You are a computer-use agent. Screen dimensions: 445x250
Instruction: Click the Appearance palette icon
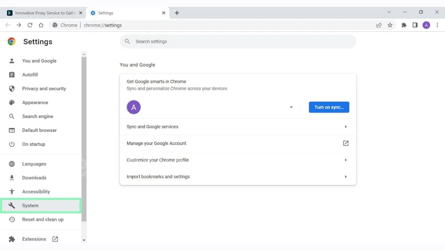tap(13, 102)
